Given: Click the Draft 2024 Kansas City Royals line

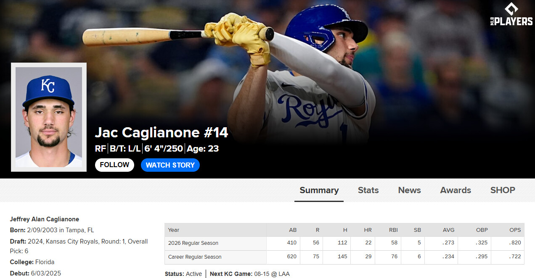Looking at the screenshot, I should point(79,247).
